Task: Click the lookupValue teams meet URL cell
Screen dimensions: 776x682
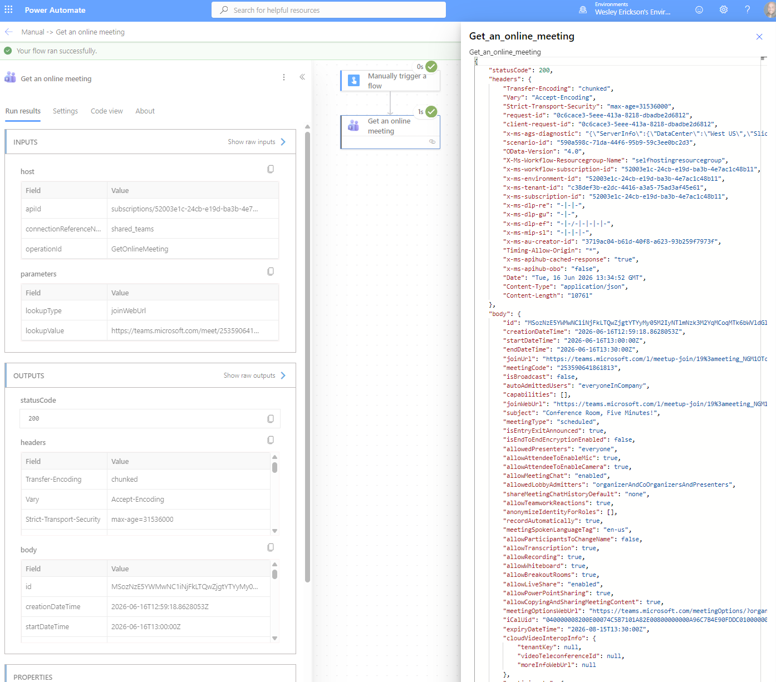Action: 193,330
